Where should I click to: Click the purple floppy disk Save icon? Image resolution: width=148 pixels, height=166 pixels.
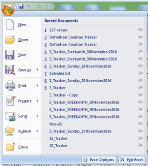[x=10, y=55]
